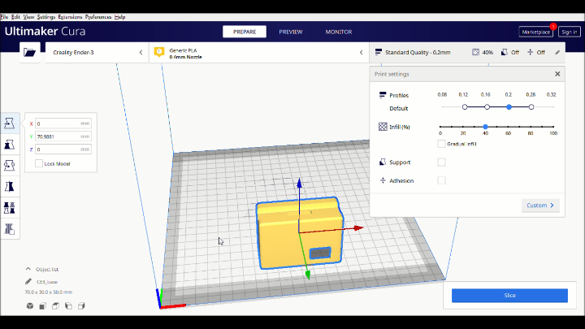This screenshot has width=585, height=329.
Task: Collapse the Object list
Action: [x=28, y=269]
